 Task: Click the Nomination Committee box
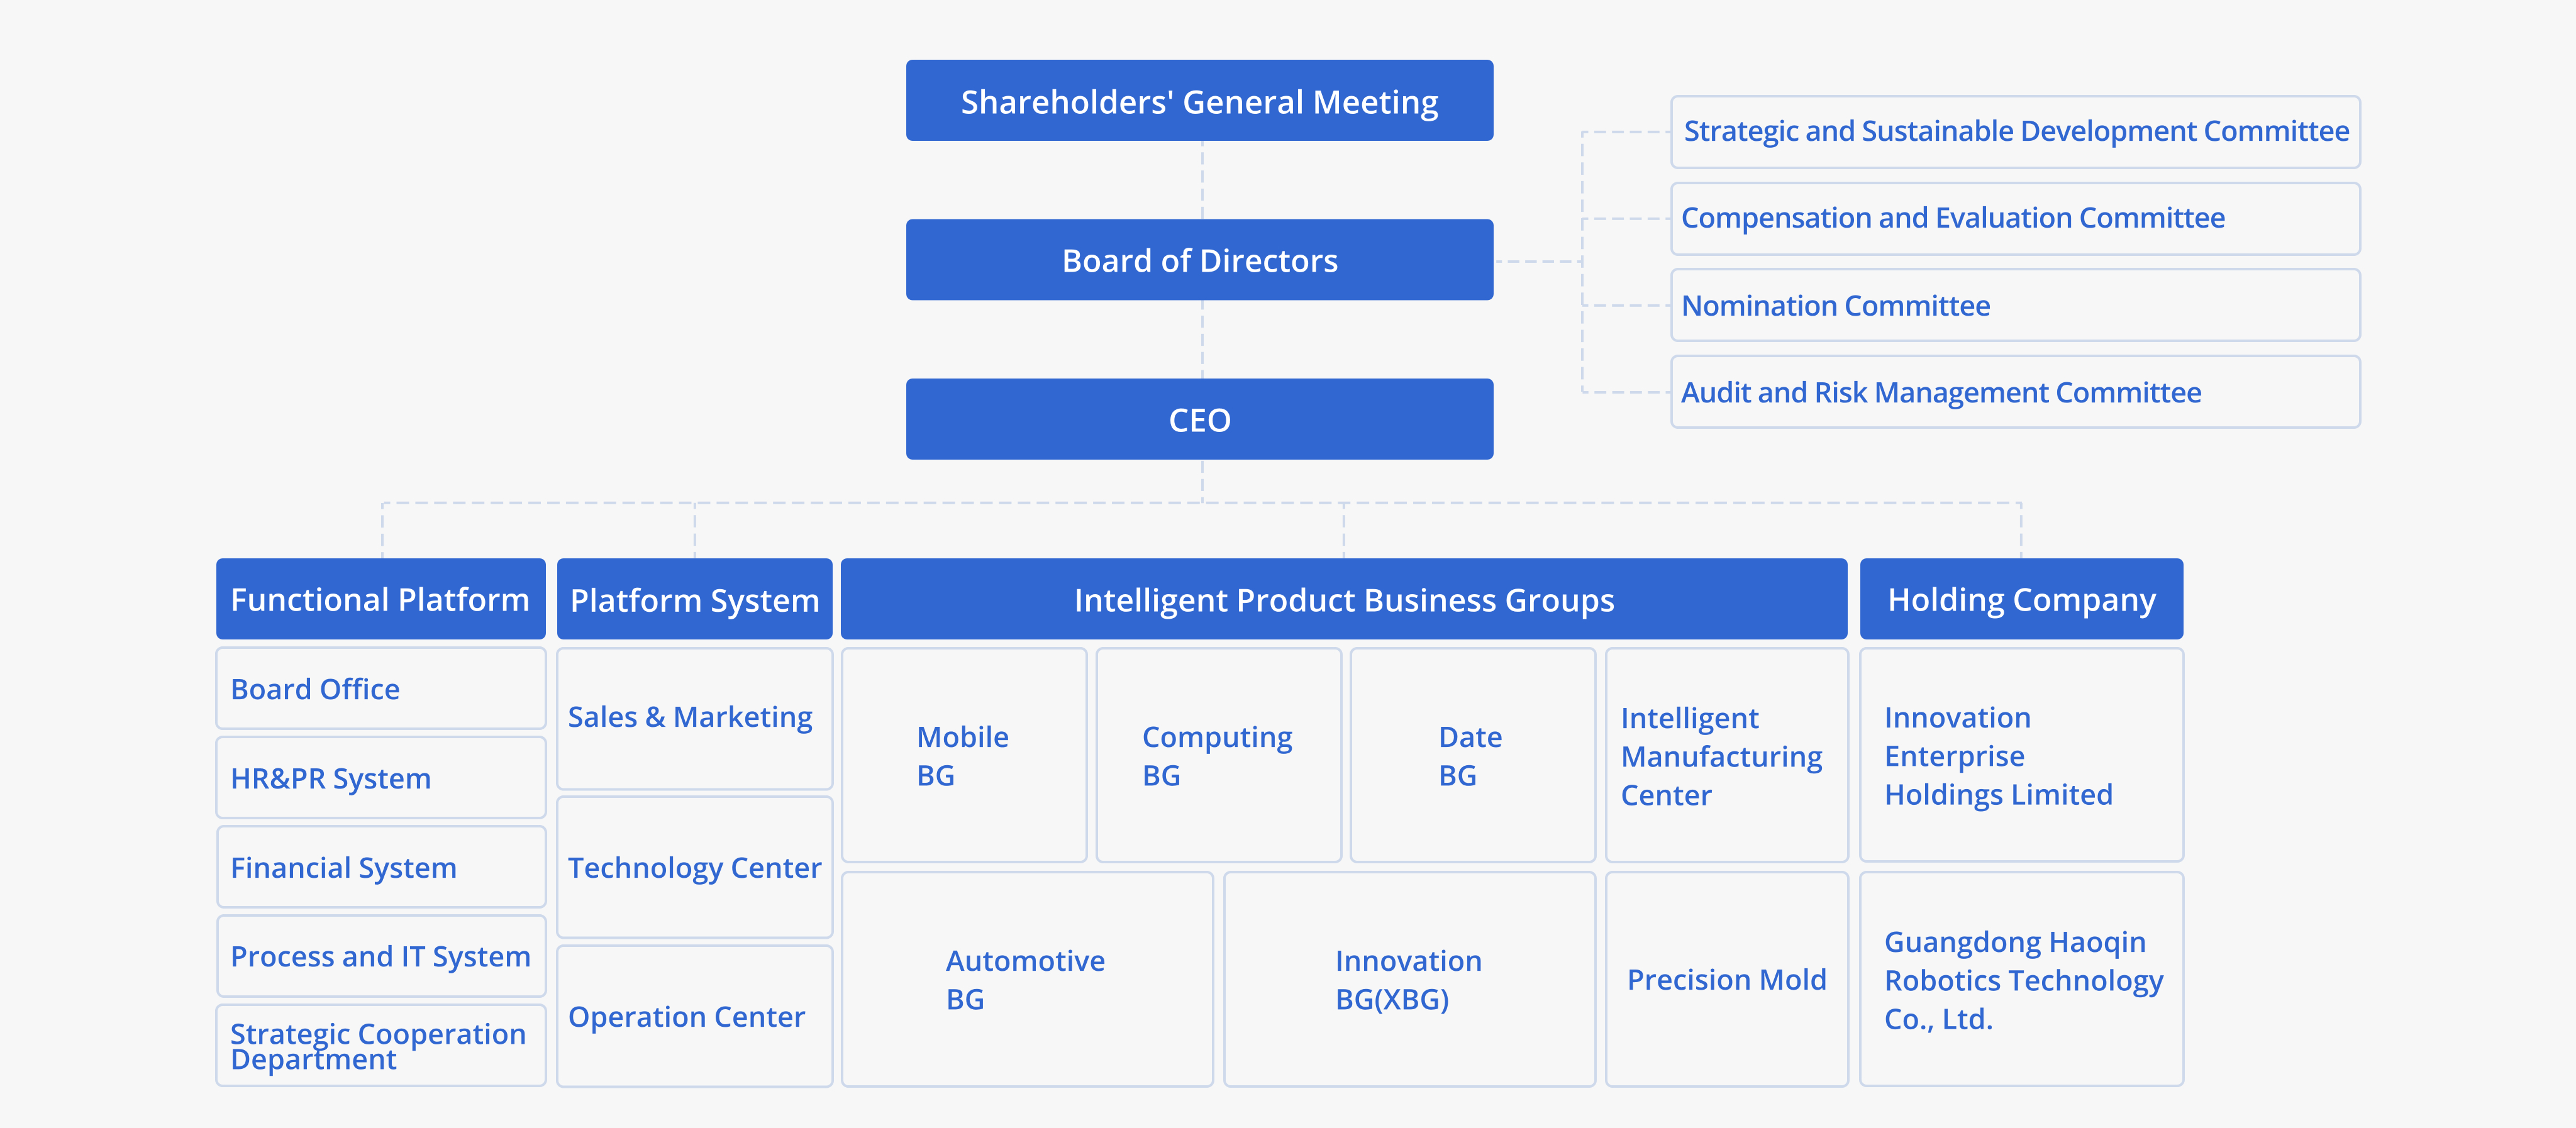click(x=2015, y=306)
